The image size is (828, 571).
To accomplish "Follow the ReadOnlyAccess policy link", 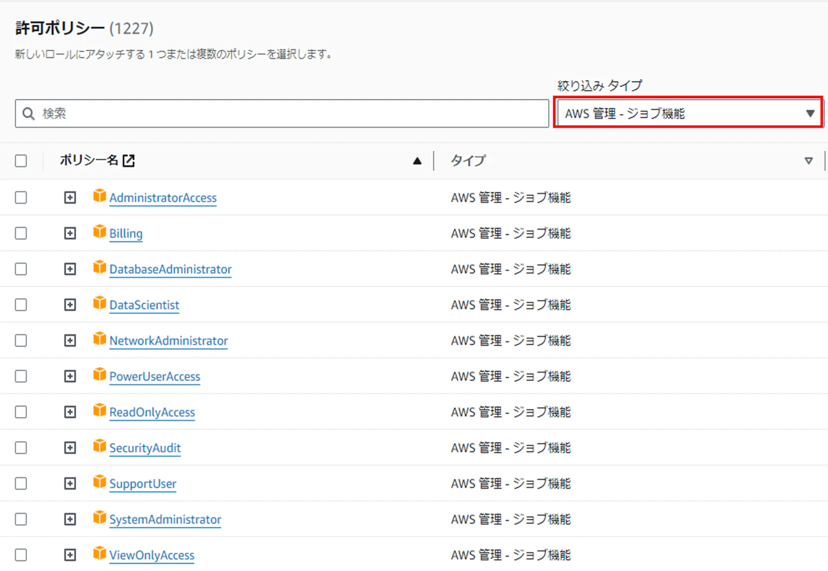I will [152, 412].
